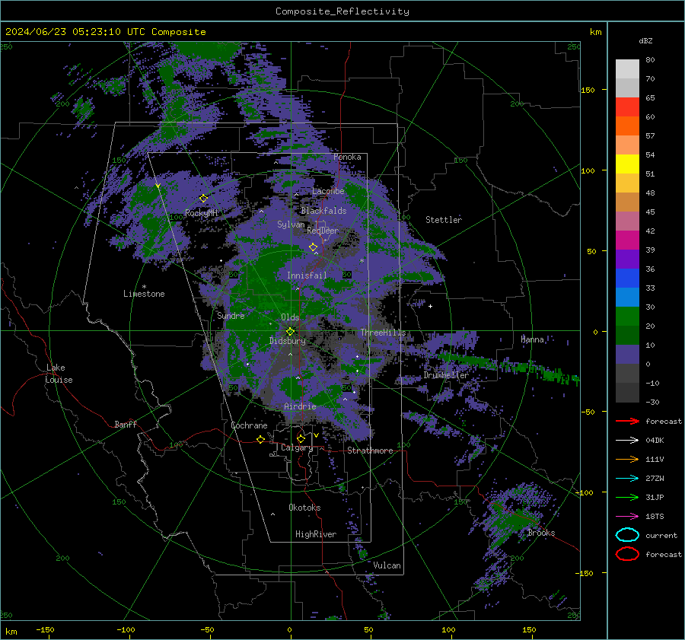Image resolution: width=685 pixels, height=640 pixels.
Task: Select the slate purple 10 dBZ swatch
Action: coord(627,355)
